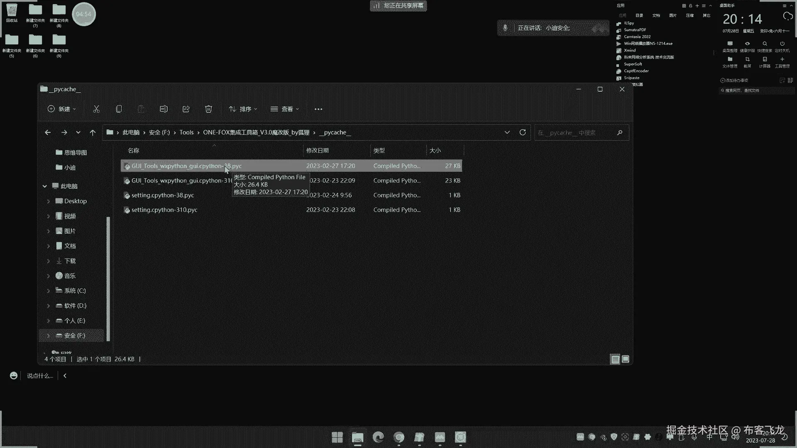Image resolution: width=797 pixels, height=448 pixels.
Task: Click the Cut scissors icon in toolbar
Action: (x=96, y=109)
